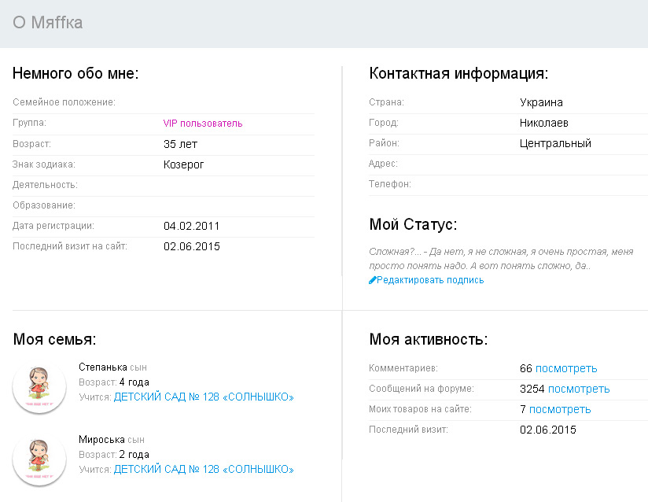Click the name Мироська in family list
648x502 pixels.
[102, 439]
